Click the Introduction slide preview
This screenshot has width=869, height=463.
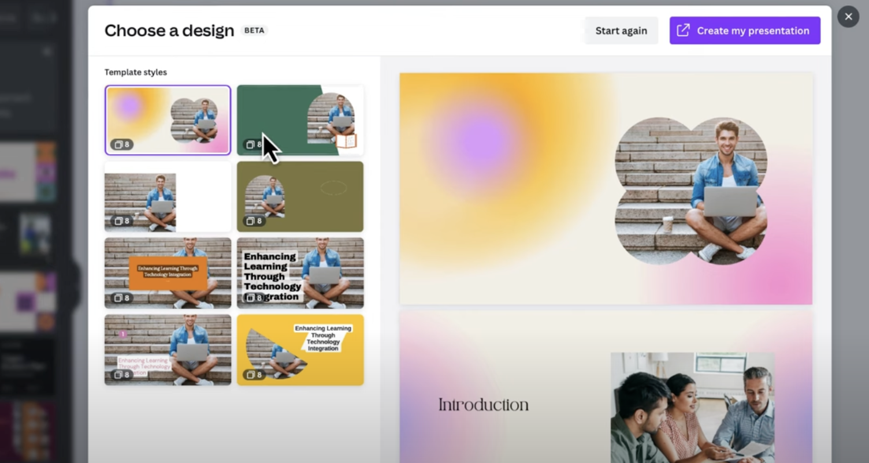point(606,387)
